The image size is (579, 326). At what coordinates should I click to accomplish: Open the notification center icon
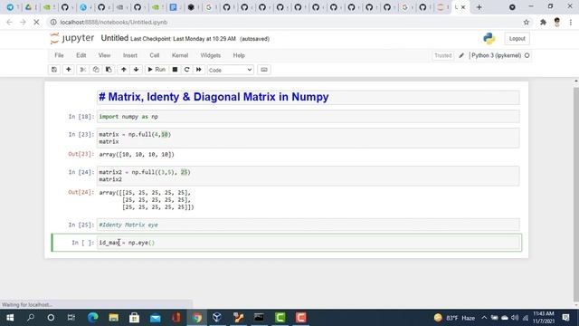click(x=565, y=318)
